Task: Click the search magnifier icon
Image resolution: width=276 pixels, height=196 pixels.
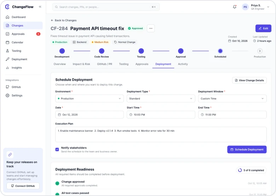Action: 56,7
